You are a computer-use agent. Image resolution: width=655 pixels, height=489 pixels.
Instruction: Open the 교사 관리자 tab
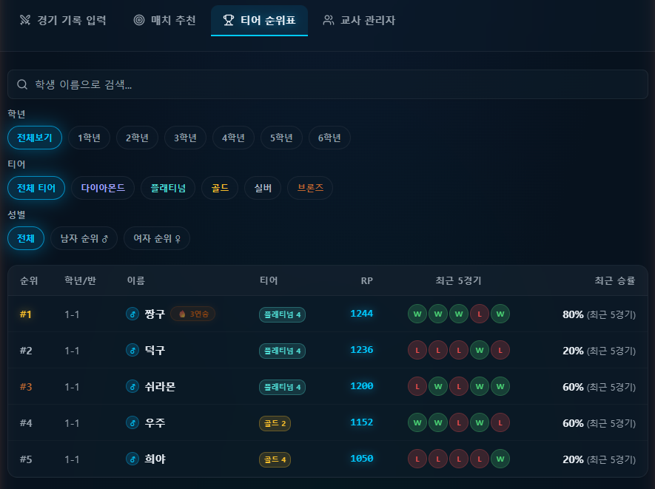click(x=359, y=20)
